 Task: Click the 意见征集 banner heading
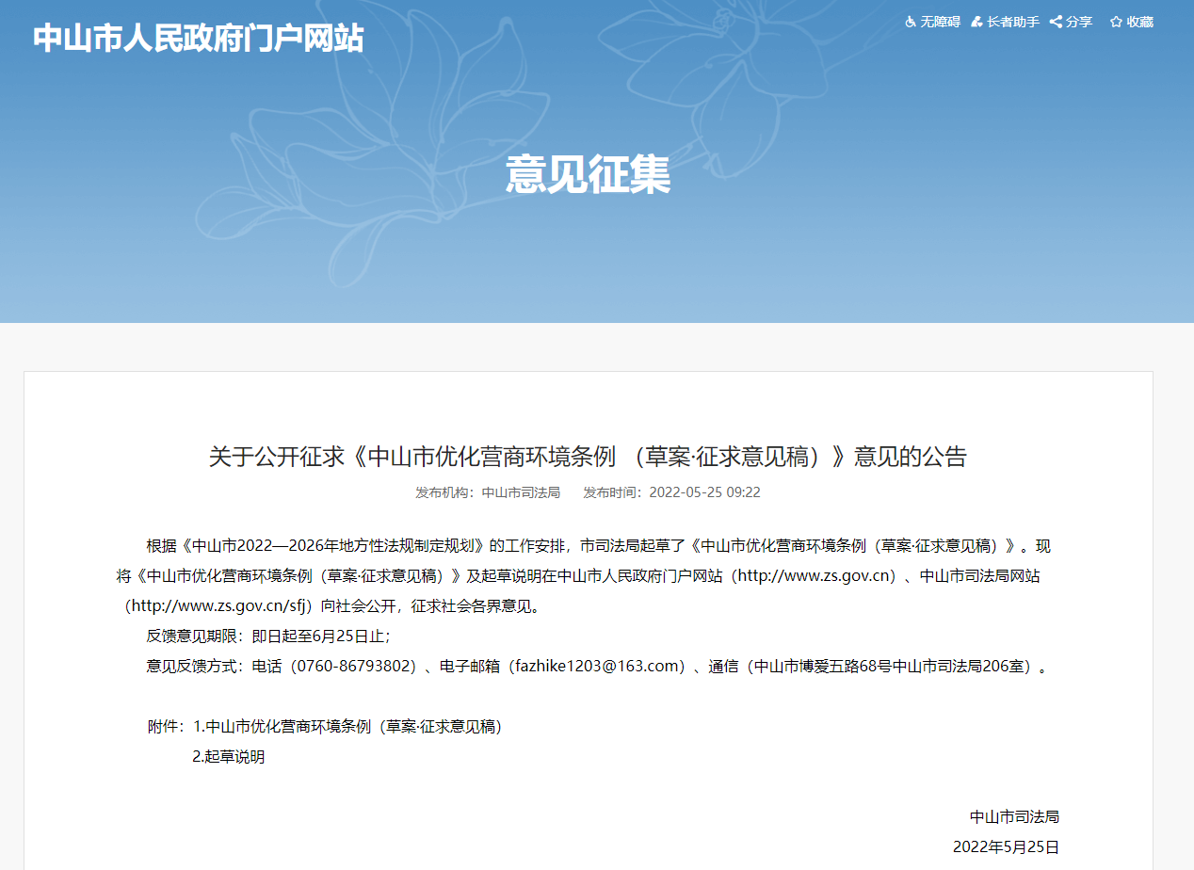(x=589, y=175)
